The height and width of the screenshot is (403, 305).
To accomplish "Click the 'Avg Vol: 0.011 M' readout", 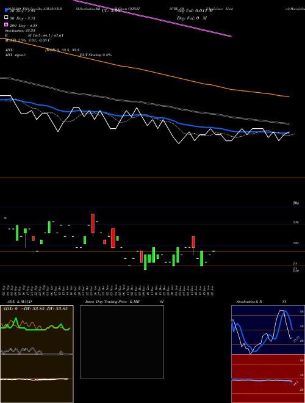I will pyautogui.click(x=195, y=11).
